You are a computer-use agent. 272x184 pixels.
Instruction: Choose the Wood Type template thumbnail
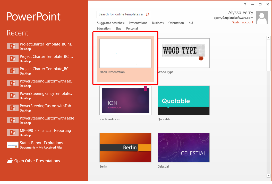[x=184, y=53]
